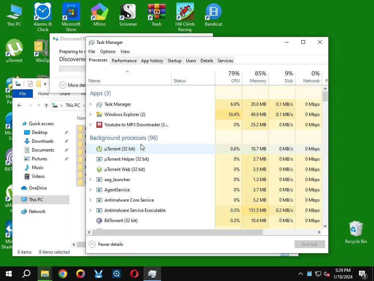Switch to the App history tab

coord(152,61)
